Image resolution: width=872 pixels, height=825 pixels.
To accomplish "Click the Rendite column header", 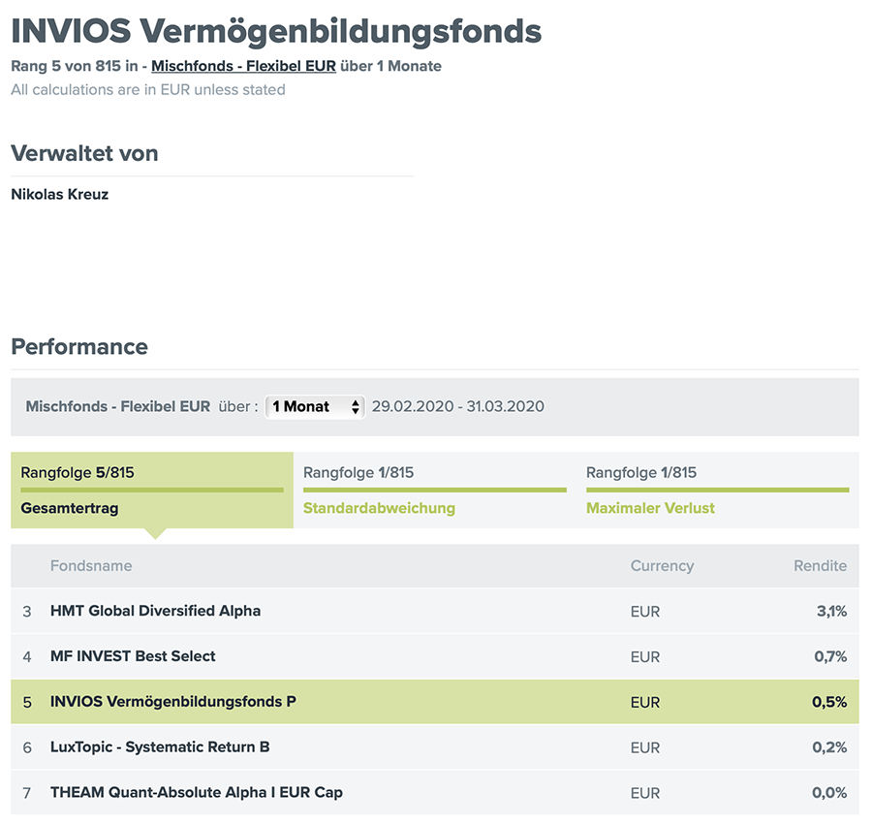I will (820, 566).
